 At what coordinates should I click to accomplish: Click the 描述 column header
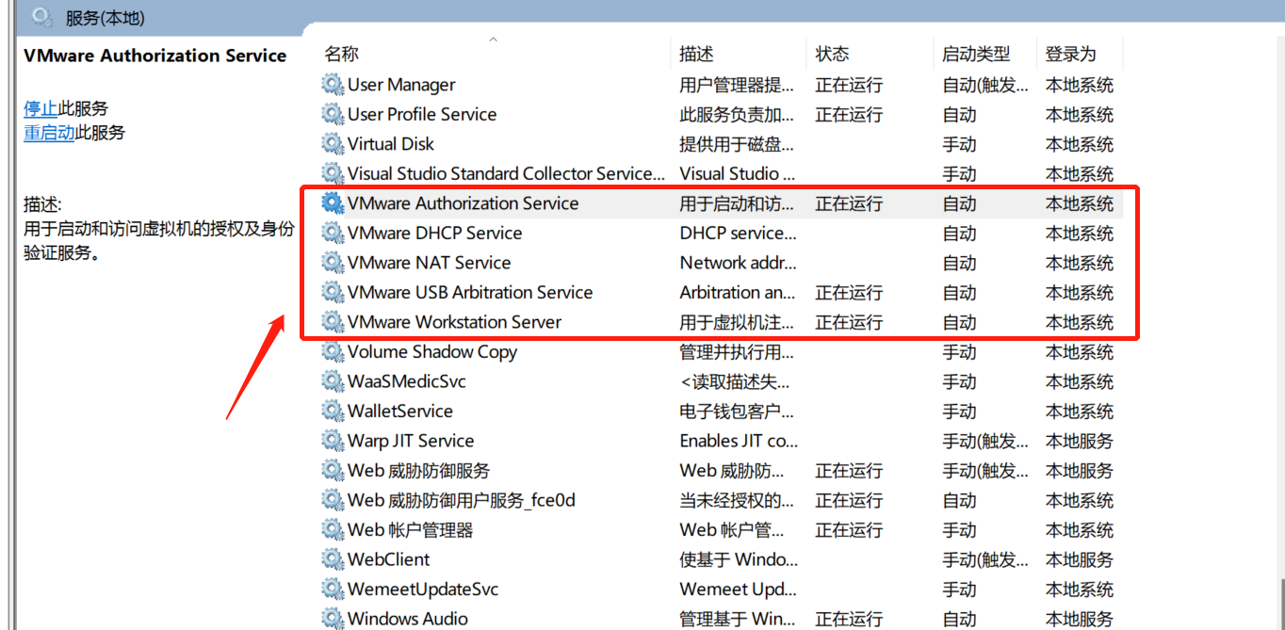pos(697,54)
